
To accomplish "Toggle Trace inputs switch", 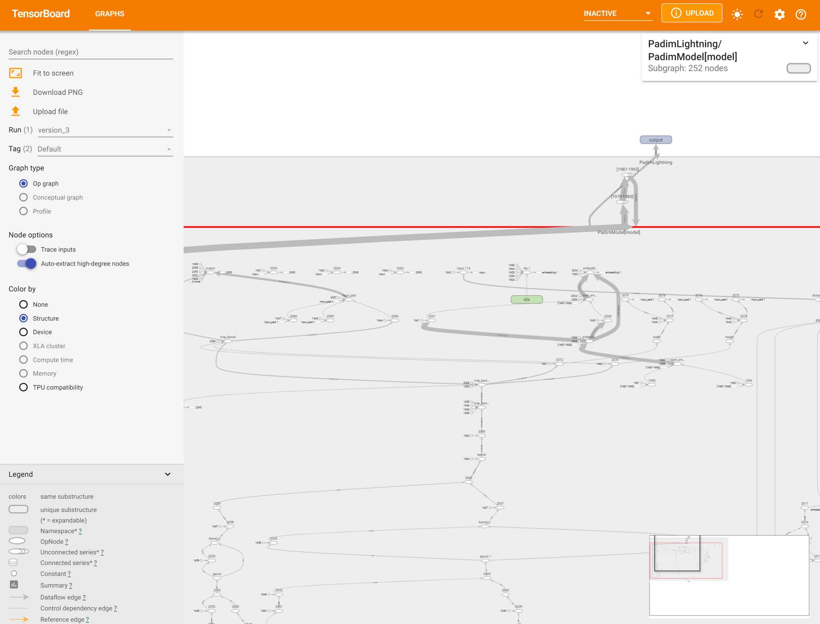I will click(x=27, y=249).
